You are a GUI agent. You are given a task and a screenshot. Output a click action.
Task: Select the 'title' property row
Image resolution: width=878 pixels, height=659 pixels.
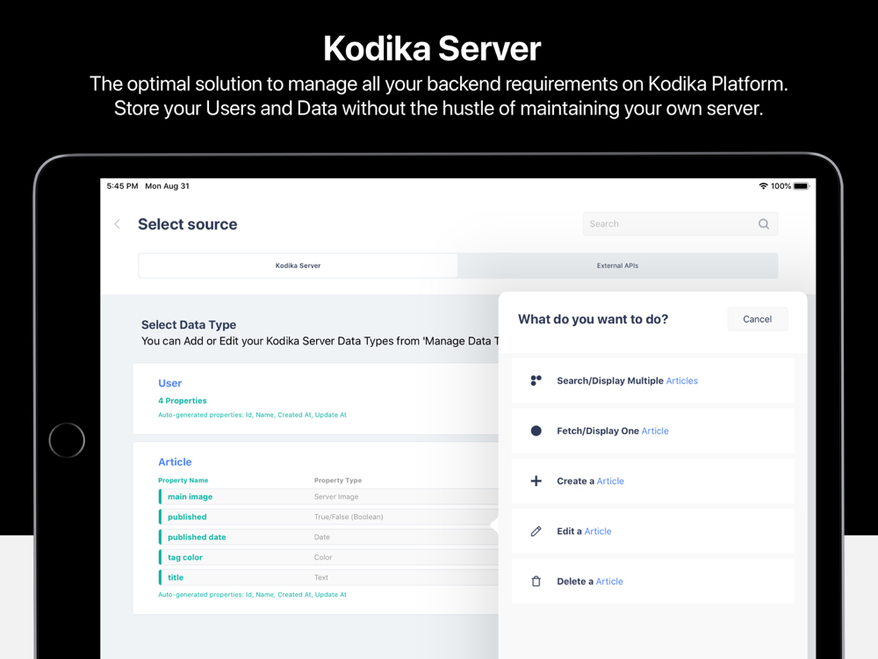click(328, 577)
